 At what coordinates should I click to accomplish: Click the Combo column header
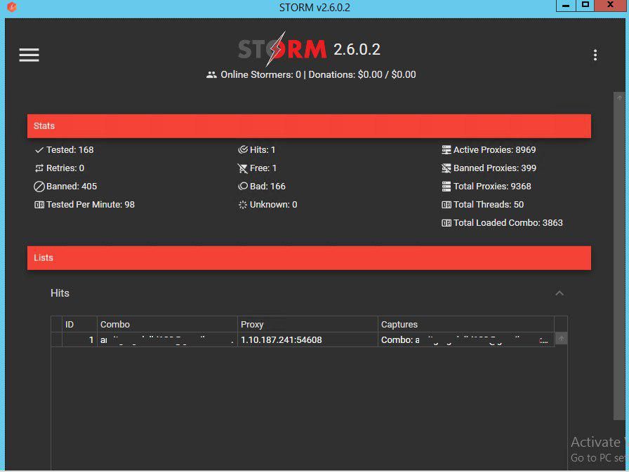[115, 324]
